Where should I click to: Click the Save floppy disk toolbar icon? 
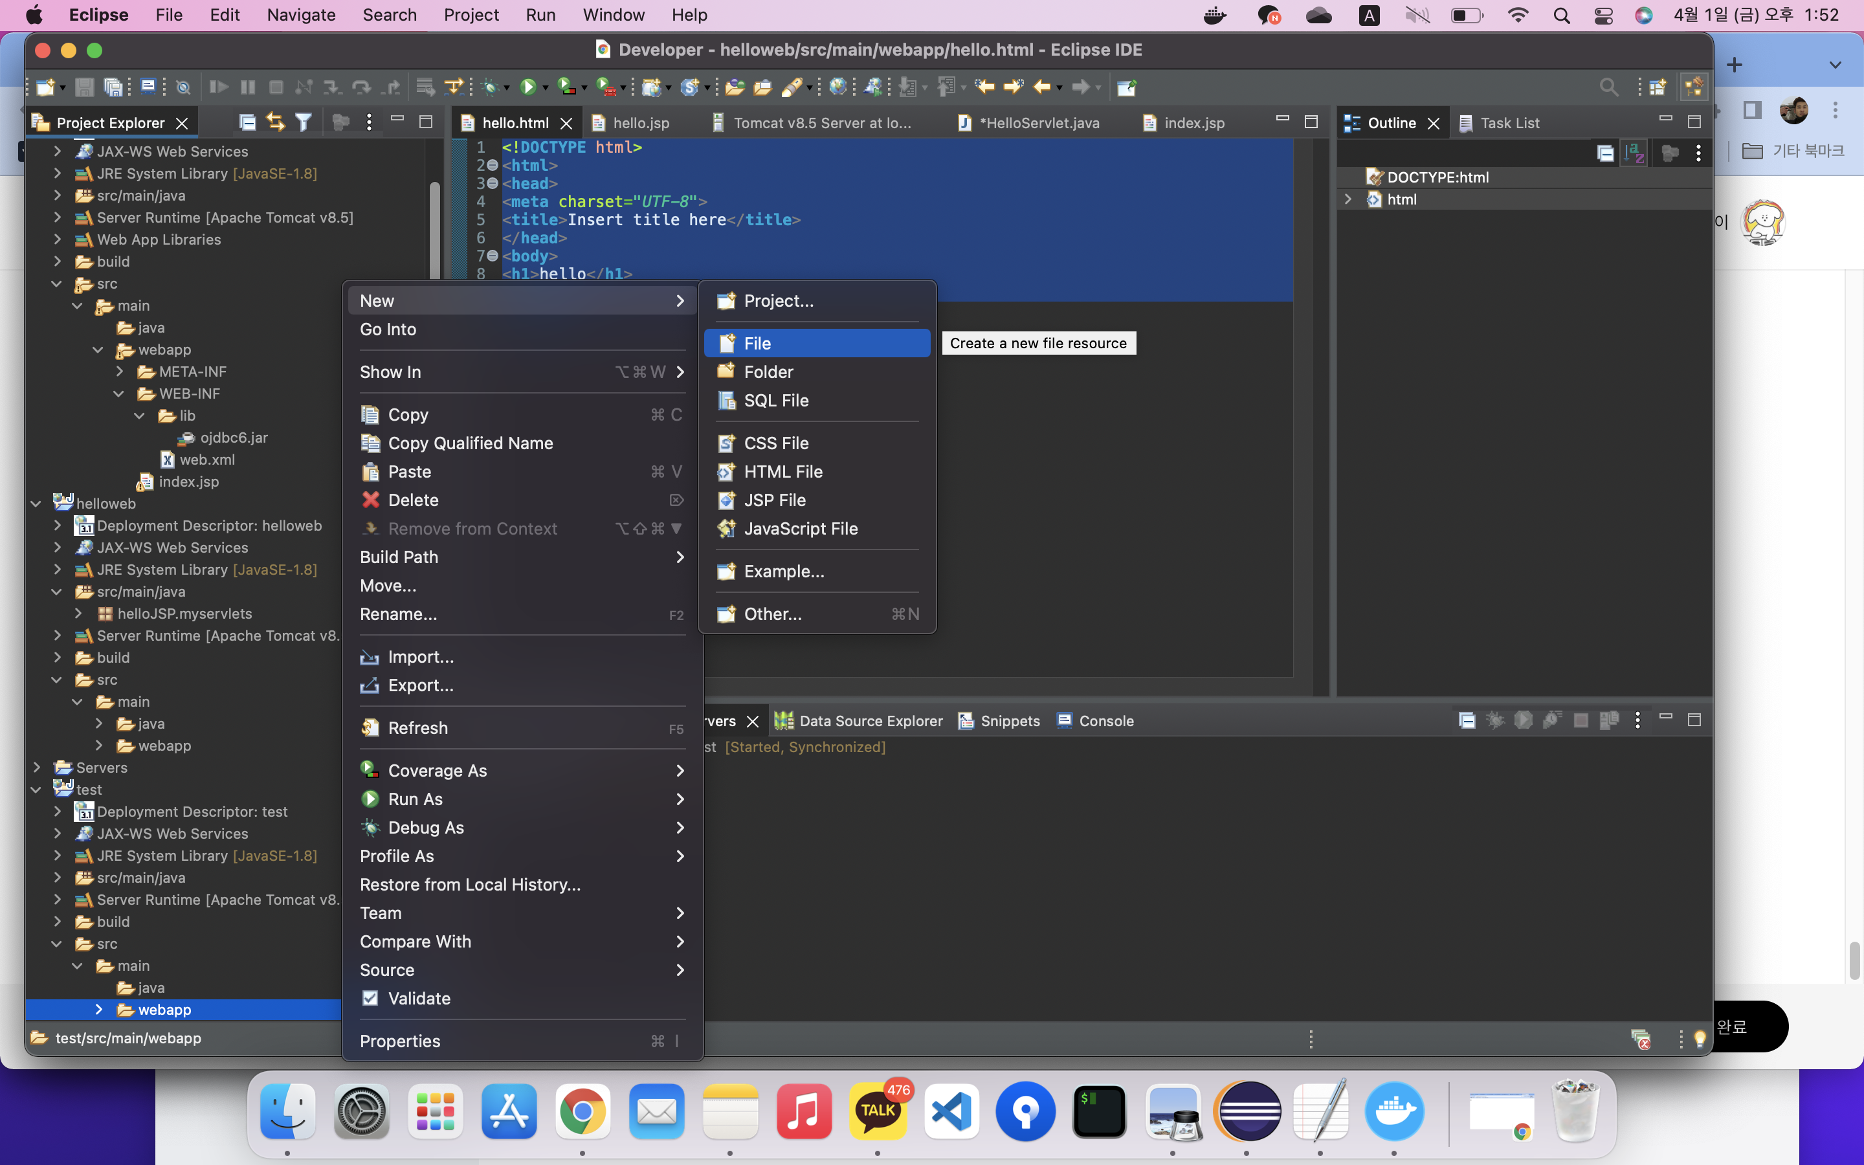tap(85, 87)
